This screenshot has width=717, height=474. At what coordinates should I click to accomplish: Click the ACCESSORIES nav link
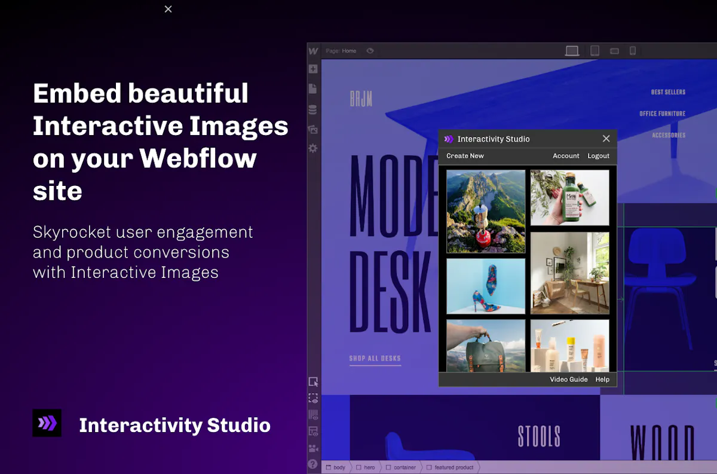[669, 135]
